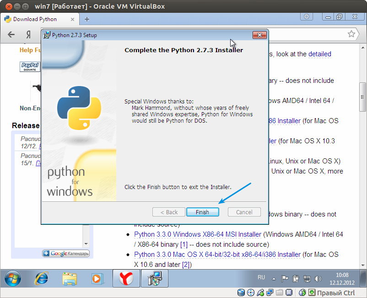Follow the 'detailed' link on the page
Image resolution: width=367 pixels, height=298 pixels.
(x=320, y=54)
